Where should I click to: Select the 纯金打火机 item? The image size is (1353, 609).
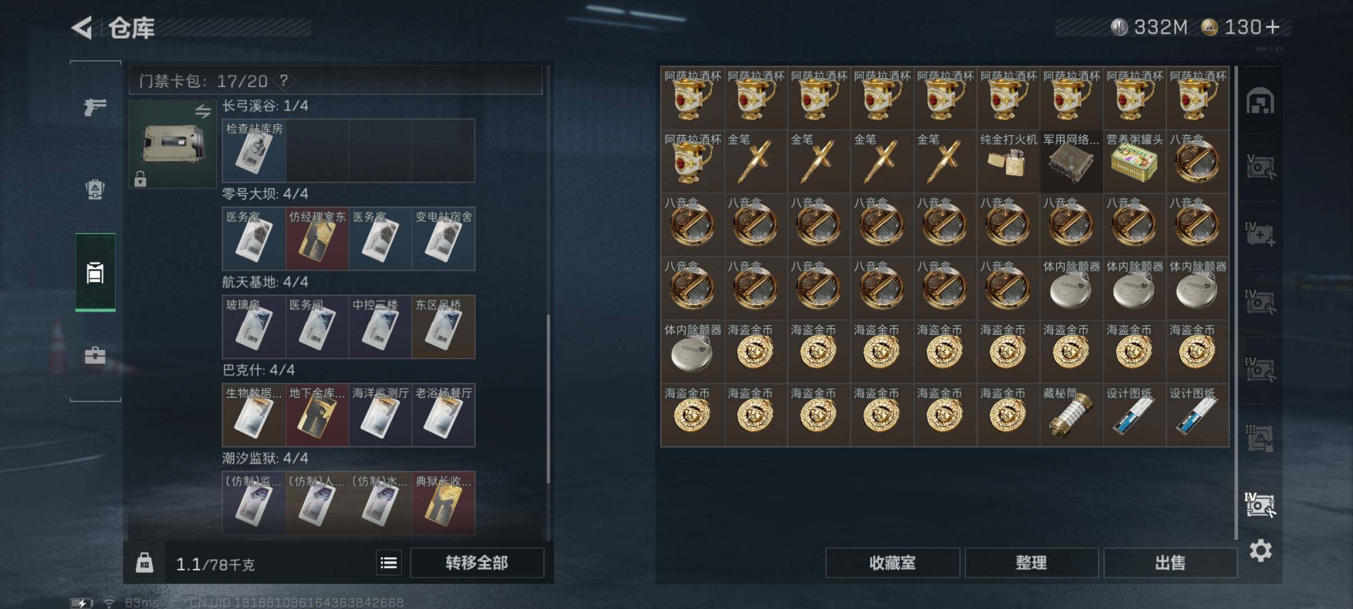point(1008,161)
